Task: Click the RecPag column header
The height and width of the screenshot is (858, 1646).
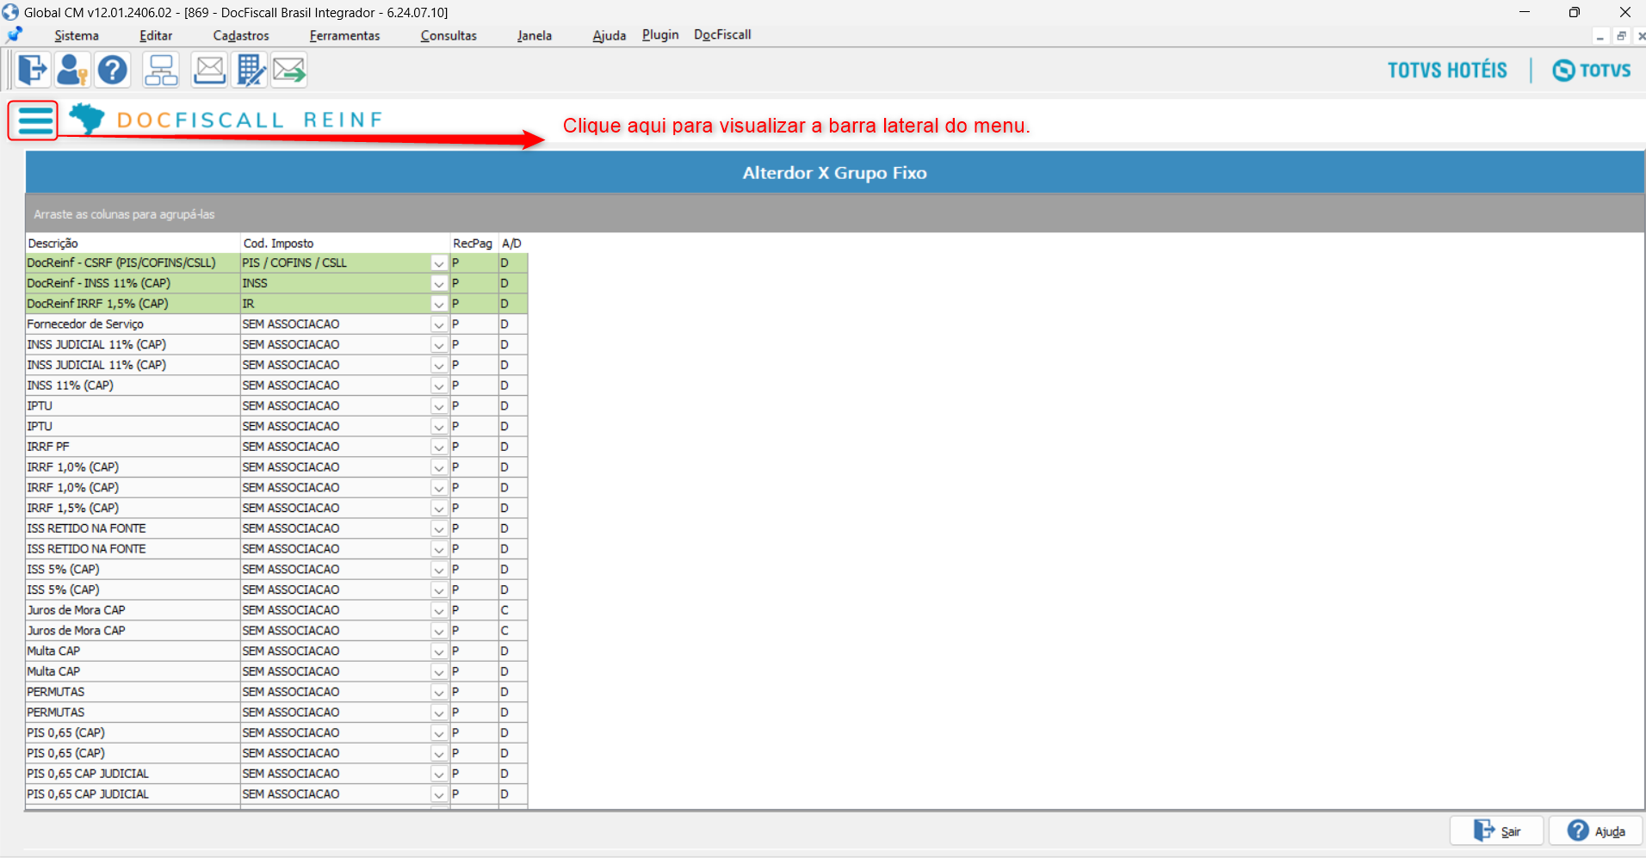Action: tap(474, 244)
